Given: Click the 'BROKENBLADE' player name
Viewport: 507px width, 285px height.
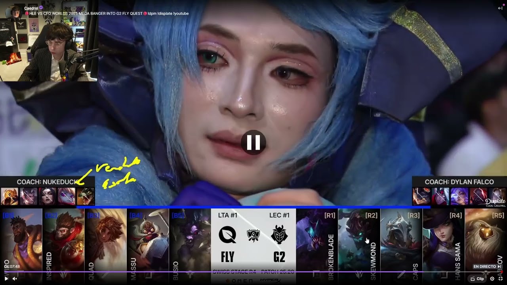Looking at the screenshot, I should point(331,257).
